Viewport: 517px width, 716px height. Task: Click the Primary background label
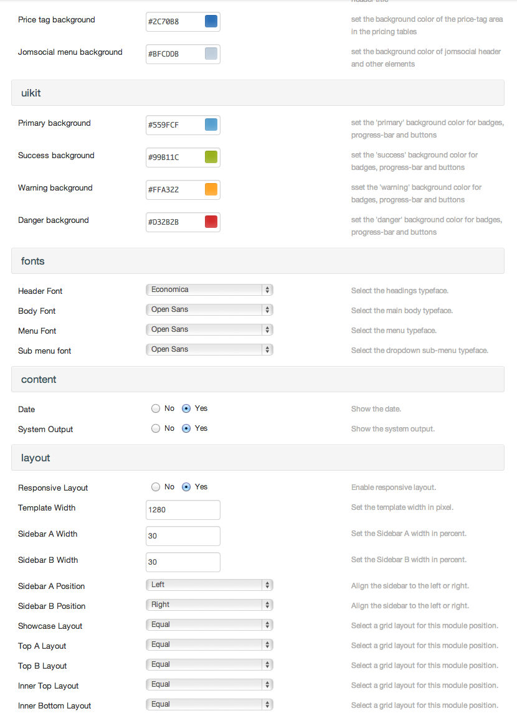tap(54, 123)
